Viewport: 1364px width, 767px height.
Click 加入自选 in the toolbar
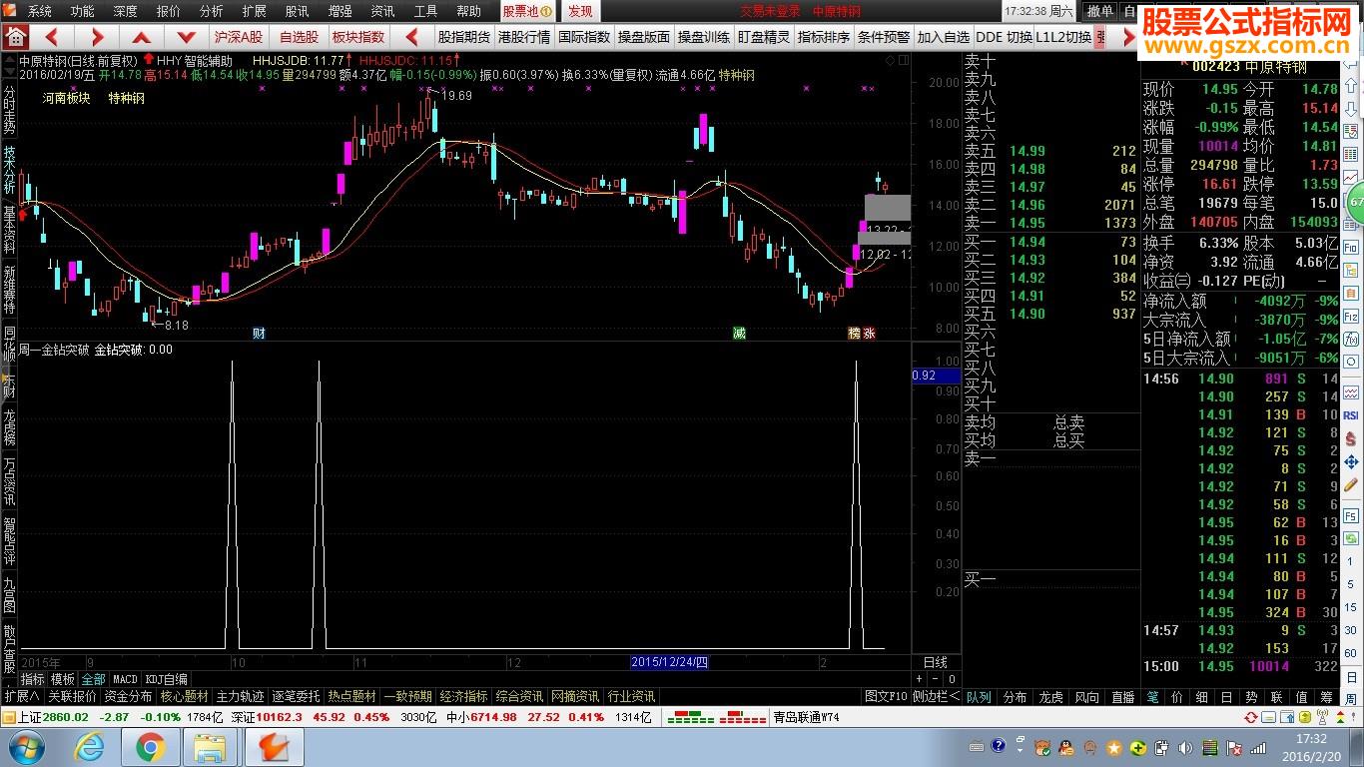[x=944, y=37]
